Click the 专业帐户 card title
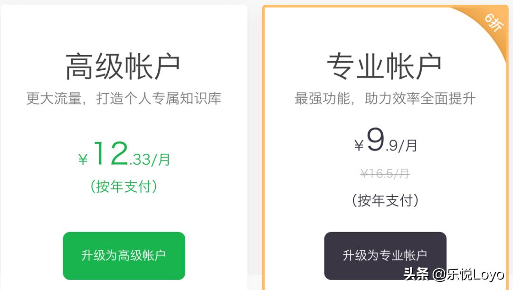This screenshot has height=290, width=513. [x=385, y=65]
